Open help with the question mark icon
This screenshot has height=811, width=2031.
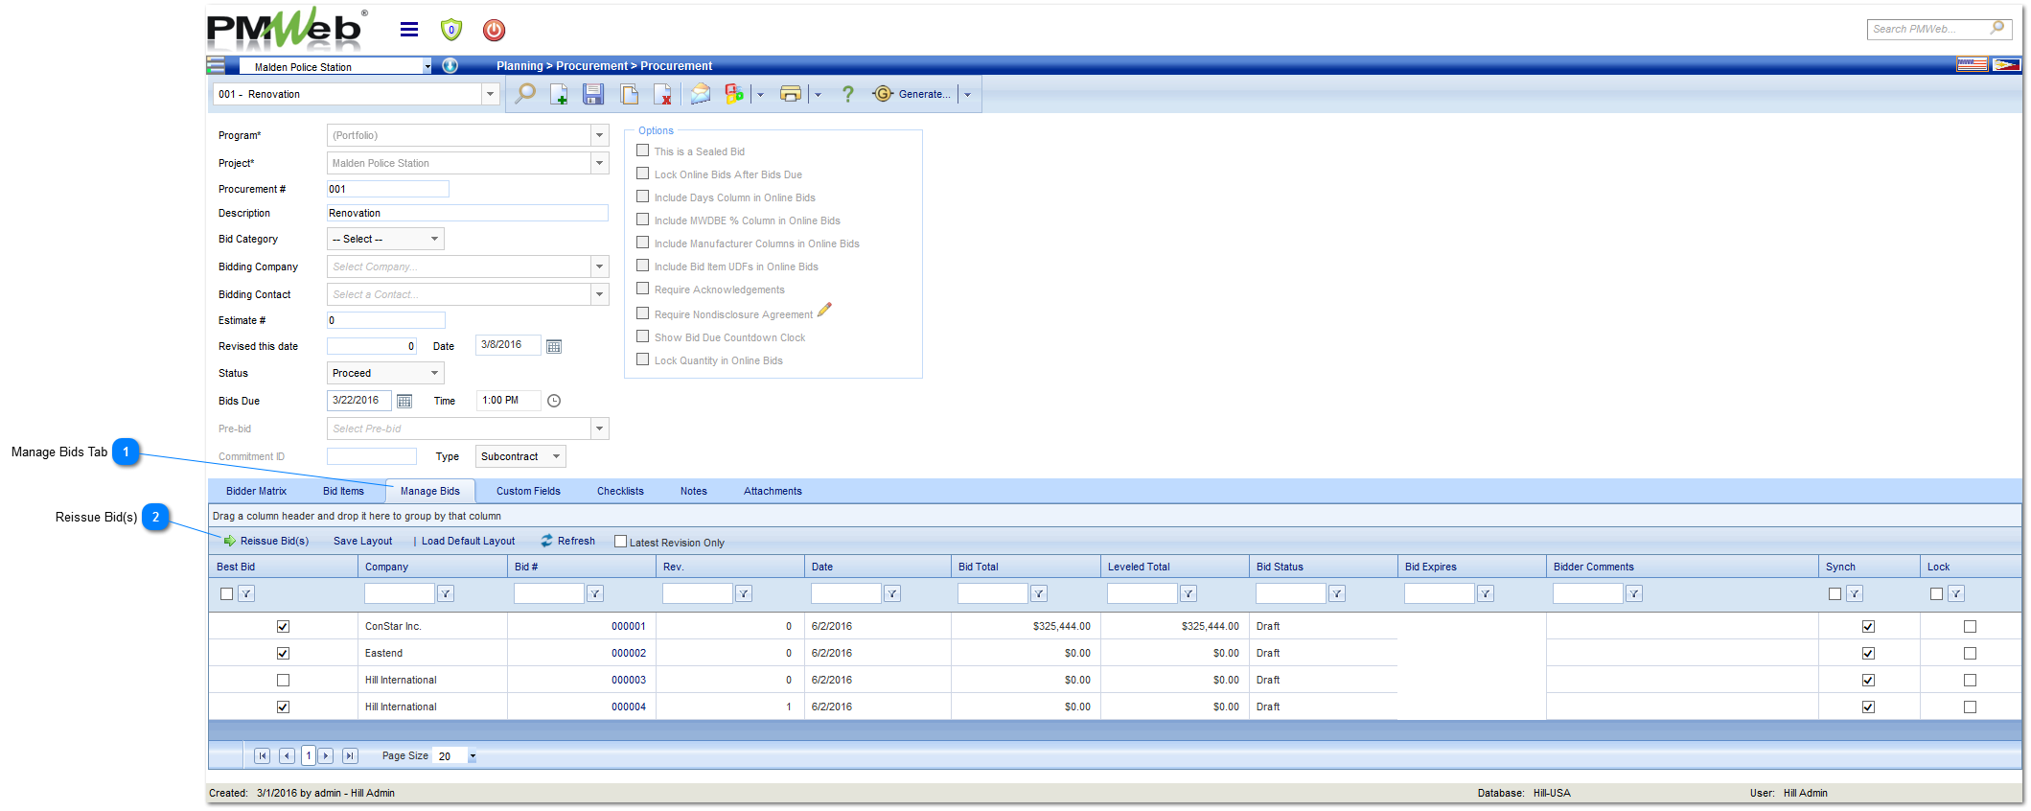[x=847, y=94]
